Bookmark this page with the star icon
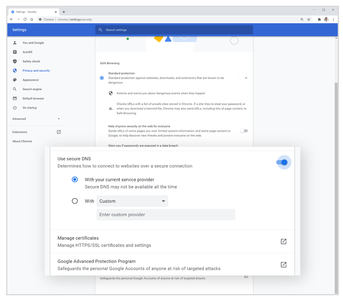 (309, 19)
